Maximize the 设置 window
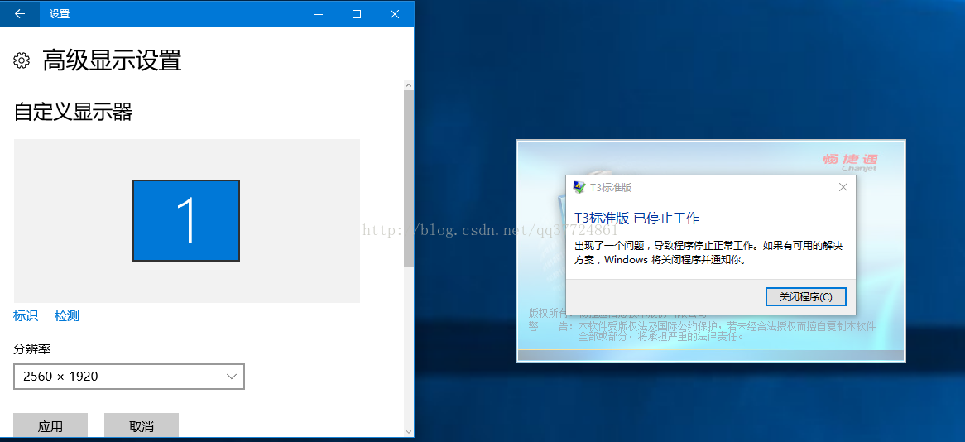The image size is (965, 442). (357, 13)
